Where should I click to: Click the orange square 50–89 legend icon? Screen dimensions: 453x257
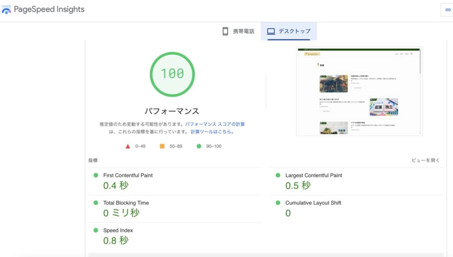point(162,146)
